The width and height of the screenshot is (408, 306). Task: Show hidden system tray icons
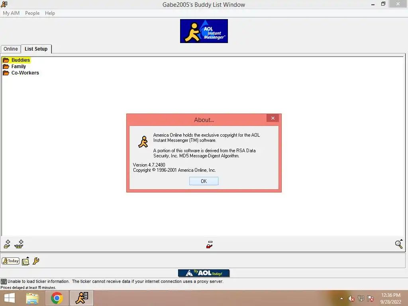click(x=341, y=298)
